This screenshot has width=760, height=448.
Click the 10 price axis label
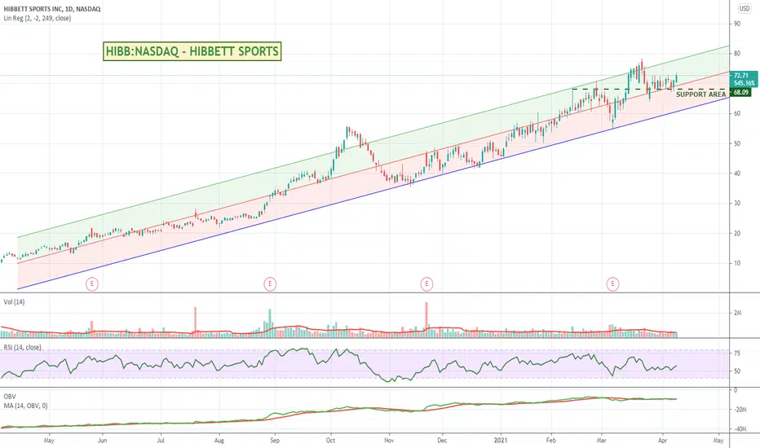point(737,263)
